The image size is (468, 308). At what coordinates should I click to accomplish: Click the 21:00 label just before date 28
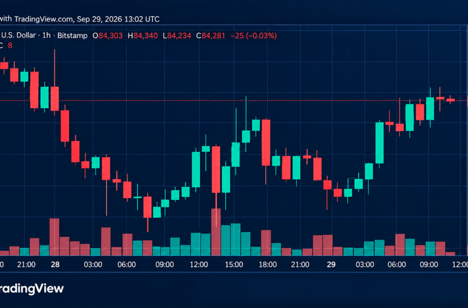click(26, 265)
